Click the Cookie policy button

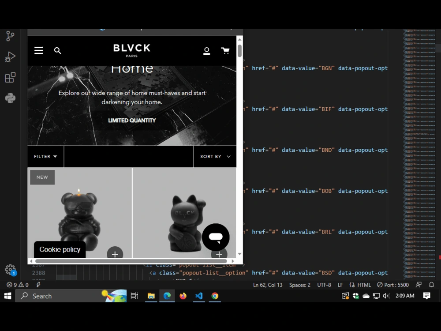click(60, 249)
